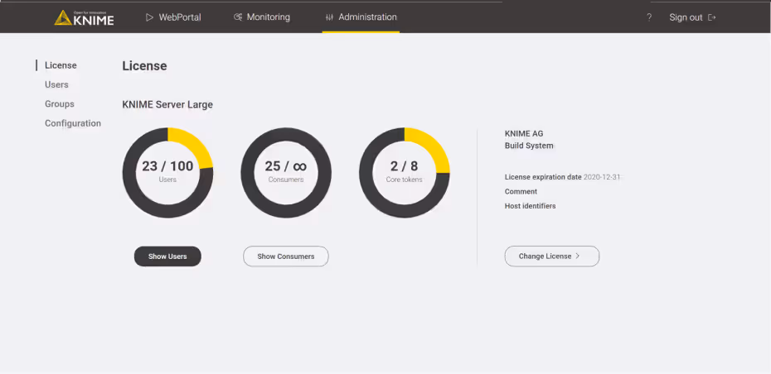The width and height of the screenshot is (771, 374).
Task: Open help via question mark icon
Action: tap(649, 17)
